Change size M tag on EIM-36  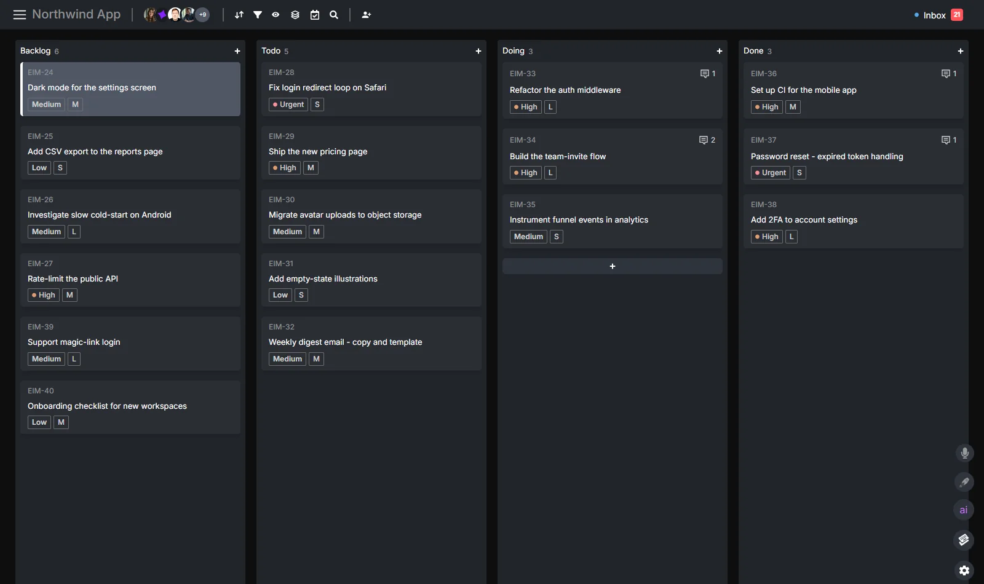[x=793, y=107]
